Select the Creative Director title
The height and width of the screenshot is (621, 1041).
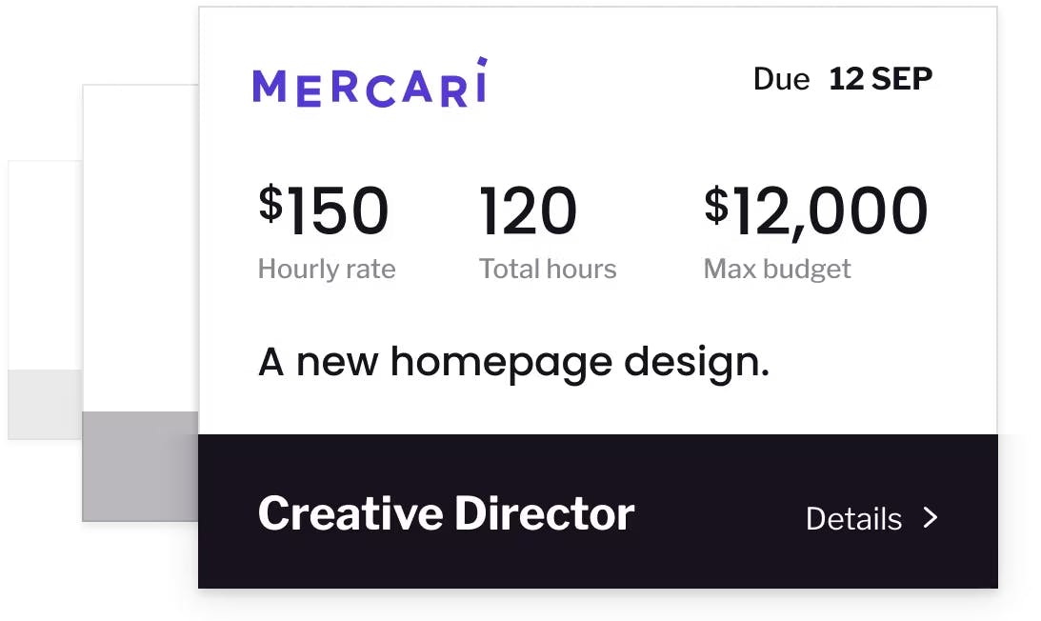(446, 514)
